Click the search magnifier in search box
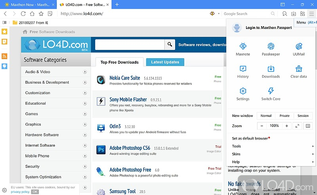Screen dimensions: 317x195 (273, 13)
